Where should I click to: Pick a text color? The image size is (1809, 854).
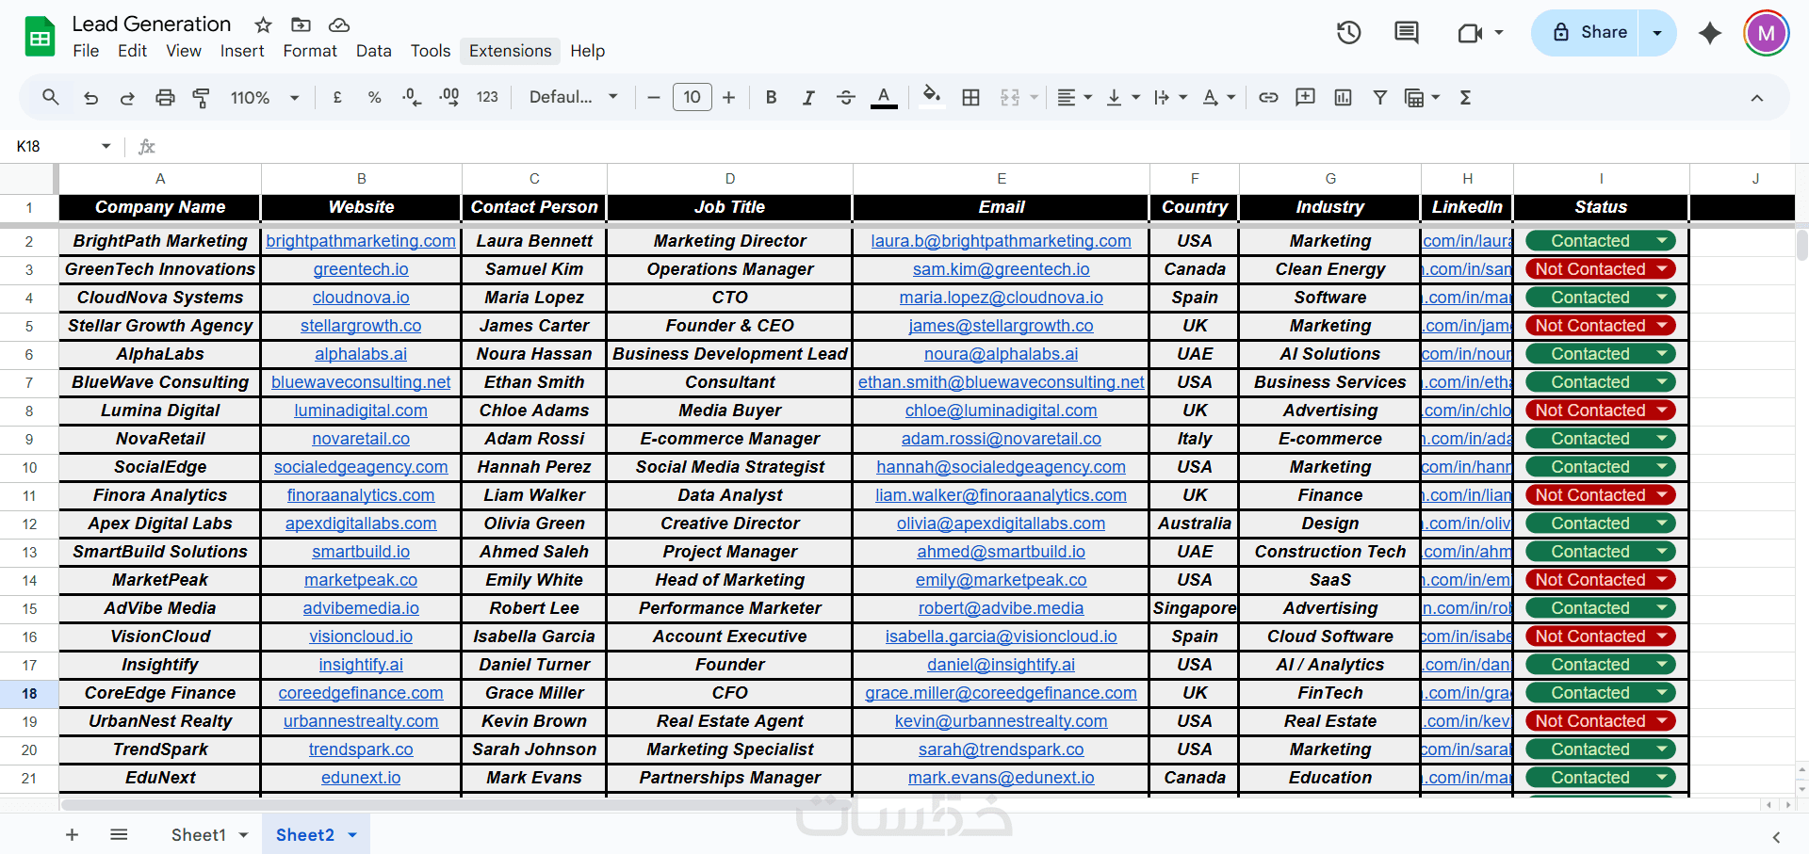click(x=884, y=97)
